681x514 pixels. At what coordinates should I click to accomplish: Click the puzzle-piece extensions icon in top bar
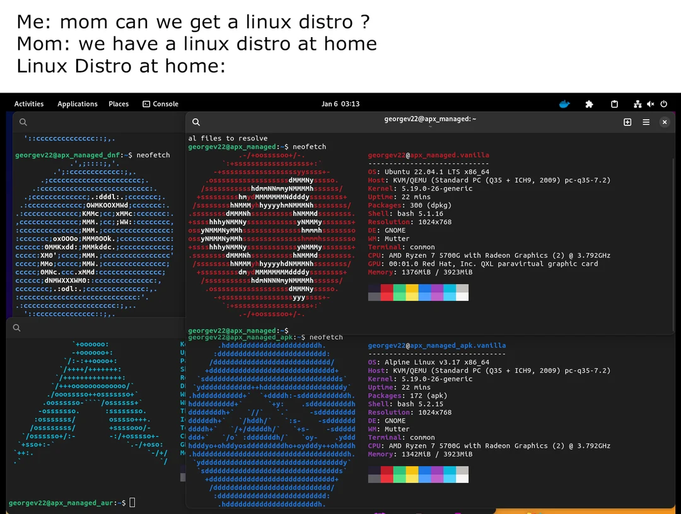pos(589,103)
